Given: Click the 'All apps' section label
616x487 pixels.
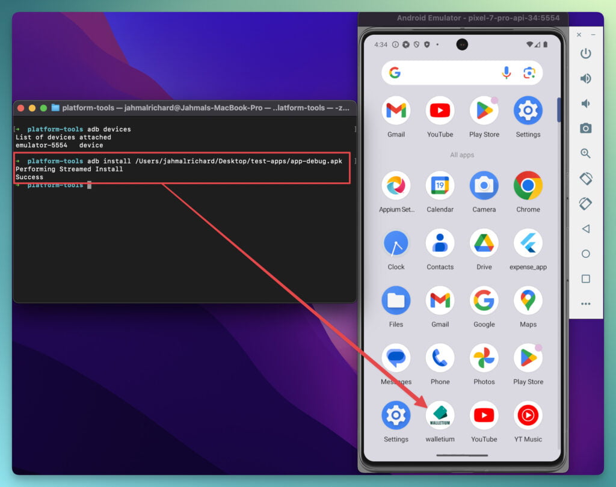Looking at the screenshot, I should (x=462, y=155).
